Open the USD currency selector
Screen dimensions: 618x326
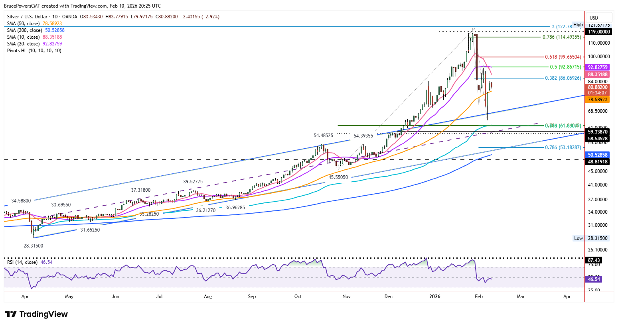point(593,18)
